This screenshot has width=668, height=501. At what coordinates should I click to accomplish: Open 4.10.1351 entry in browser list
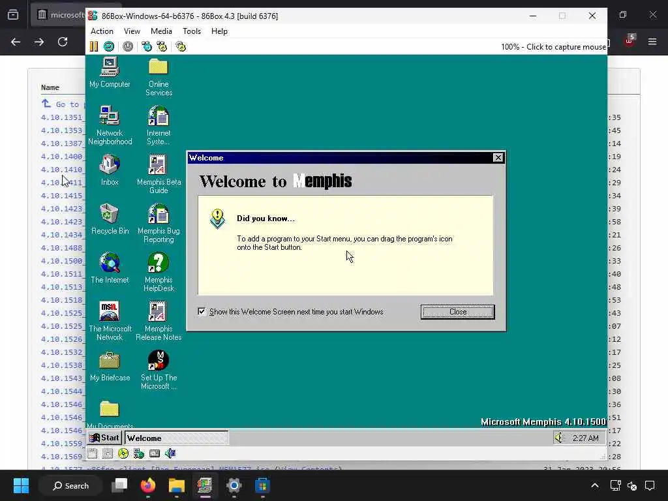[62, 117]
